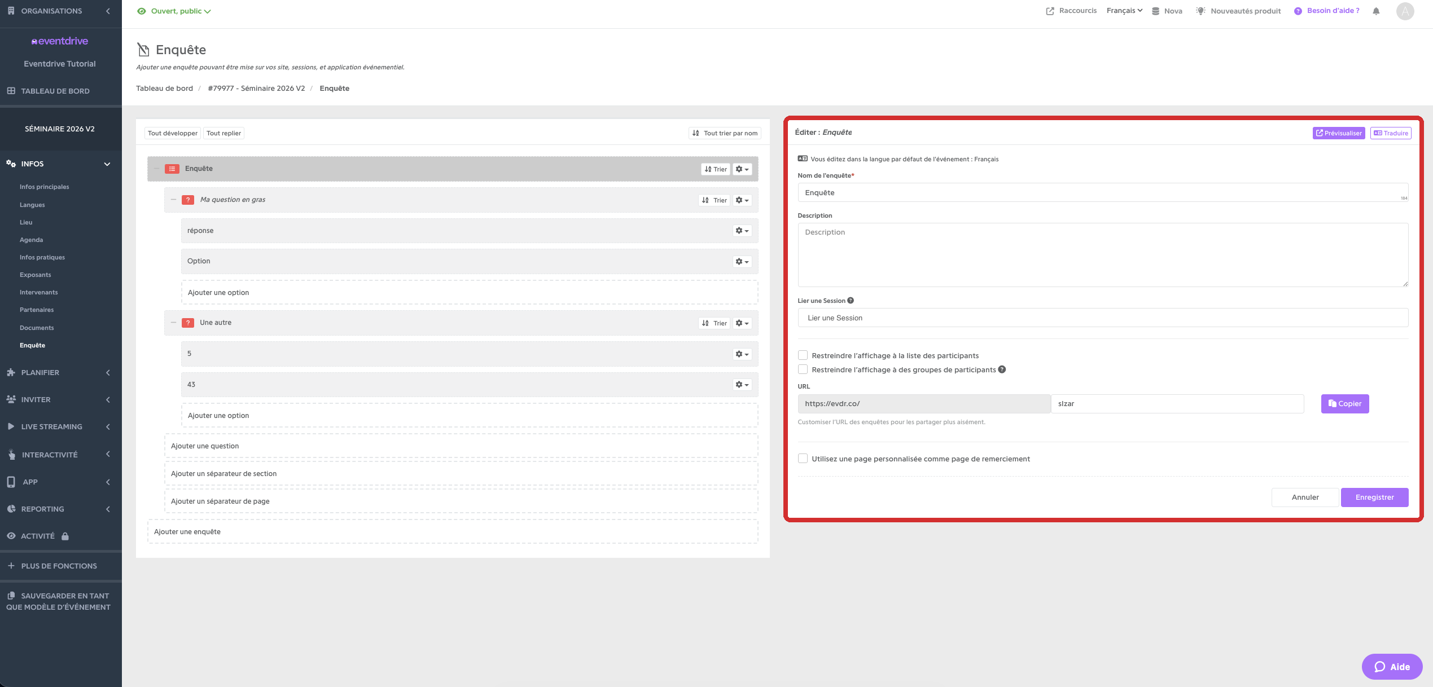Open gear menu for 'réponse' option

point(742,231)
